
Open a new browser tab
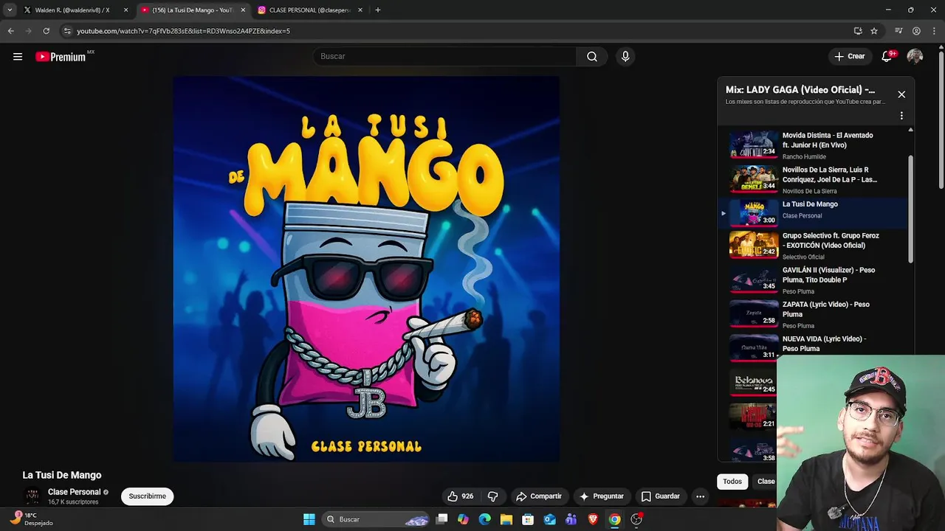378,10
